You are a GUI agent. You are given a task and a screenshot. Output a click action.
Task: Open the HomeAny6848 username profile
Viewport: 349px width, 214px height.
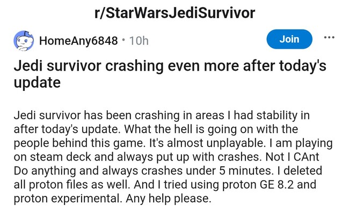coord(78,41)
